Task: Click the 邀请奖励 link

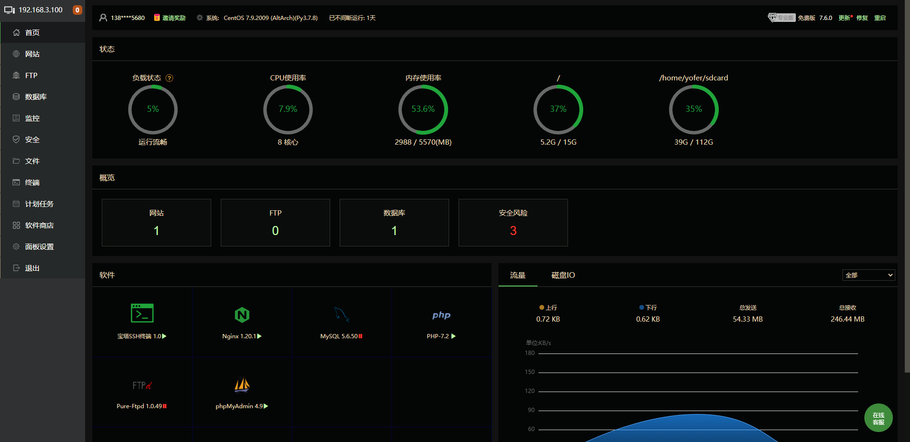Action: coord(174,18)
